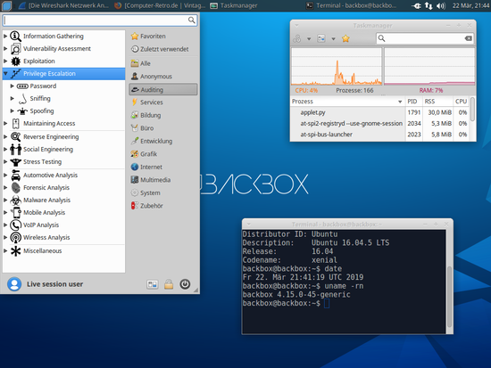The image size is (491, 368).
Task: Expand the Sniffing subcategory
Action: coord(12,99)
